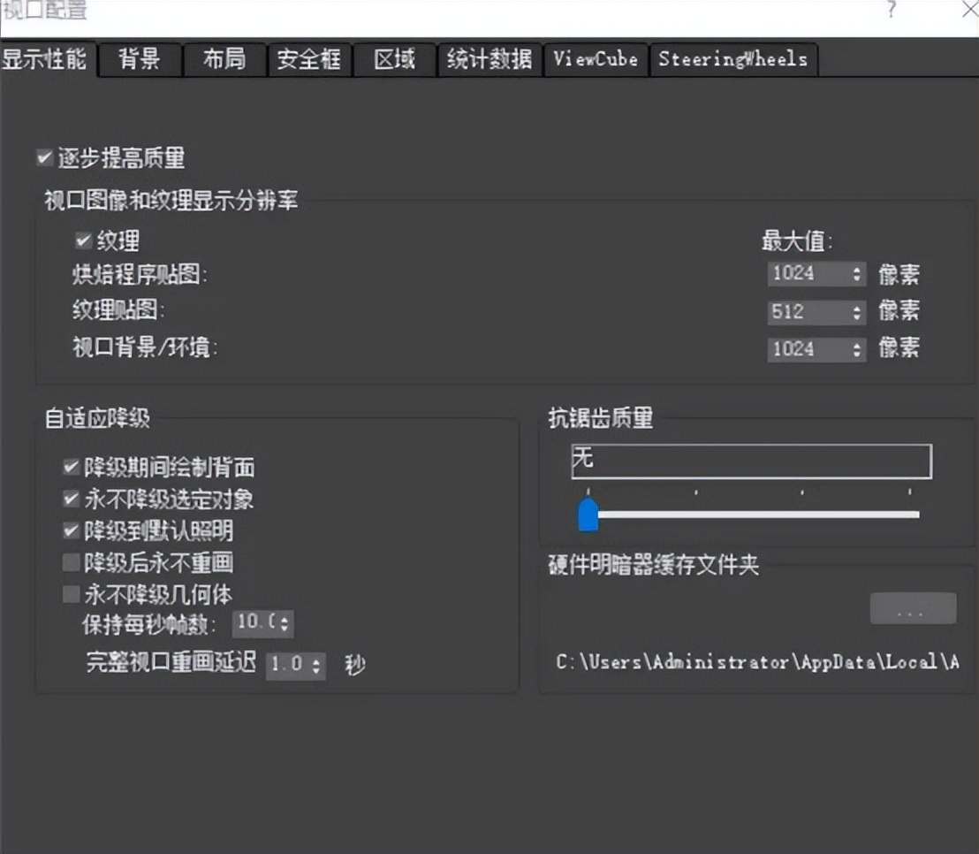Screen dimensions: 979x854
Task: Open the 统计数据 tab
Action: [x=489, y=59]
